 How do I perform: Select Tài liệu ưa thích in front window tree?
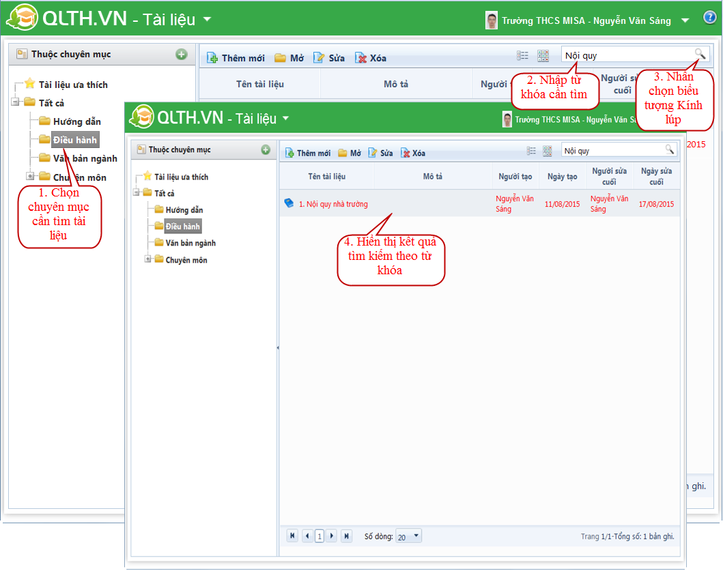click(181, 177)
